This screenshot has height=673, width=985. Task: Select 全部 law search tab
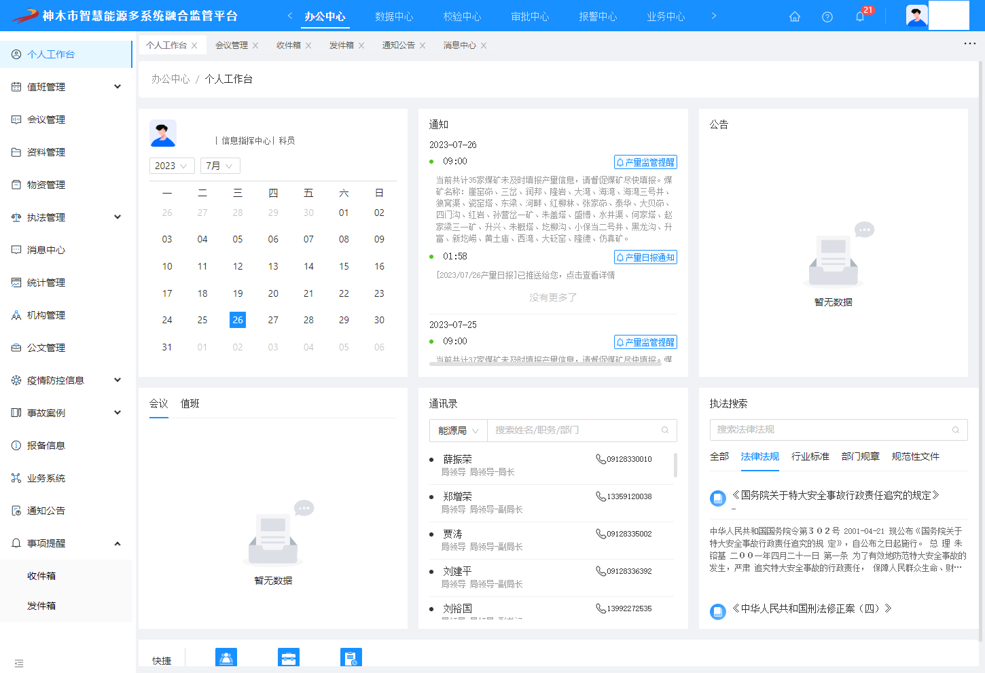(719, 456)
